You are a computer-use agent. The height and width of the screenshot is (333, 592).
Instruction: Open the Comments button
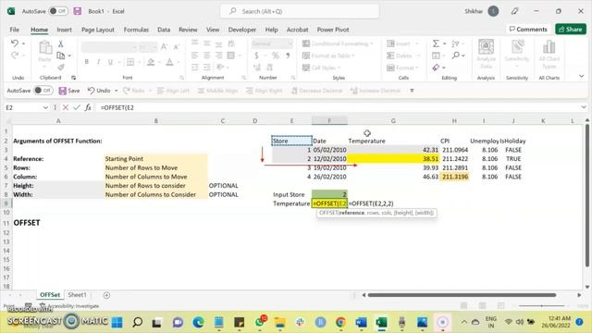[528, 29]
